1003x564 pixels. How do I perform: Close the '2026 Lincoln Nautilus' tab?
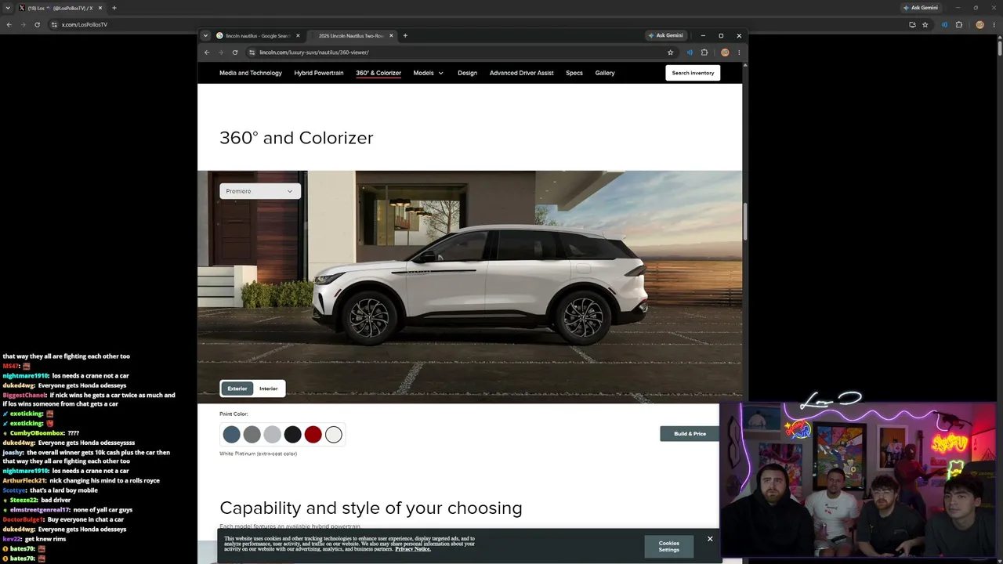392,35
